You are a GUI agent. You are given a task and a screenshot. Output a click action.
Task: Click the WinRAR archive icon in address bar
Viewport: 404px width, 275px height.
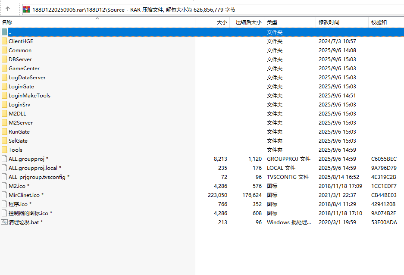click(x=27, y=9)
